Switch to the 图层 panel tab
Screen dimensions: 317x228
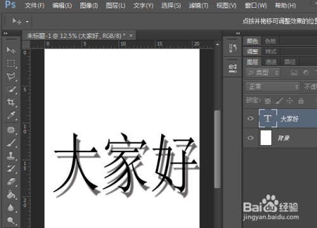pos(252,62)
